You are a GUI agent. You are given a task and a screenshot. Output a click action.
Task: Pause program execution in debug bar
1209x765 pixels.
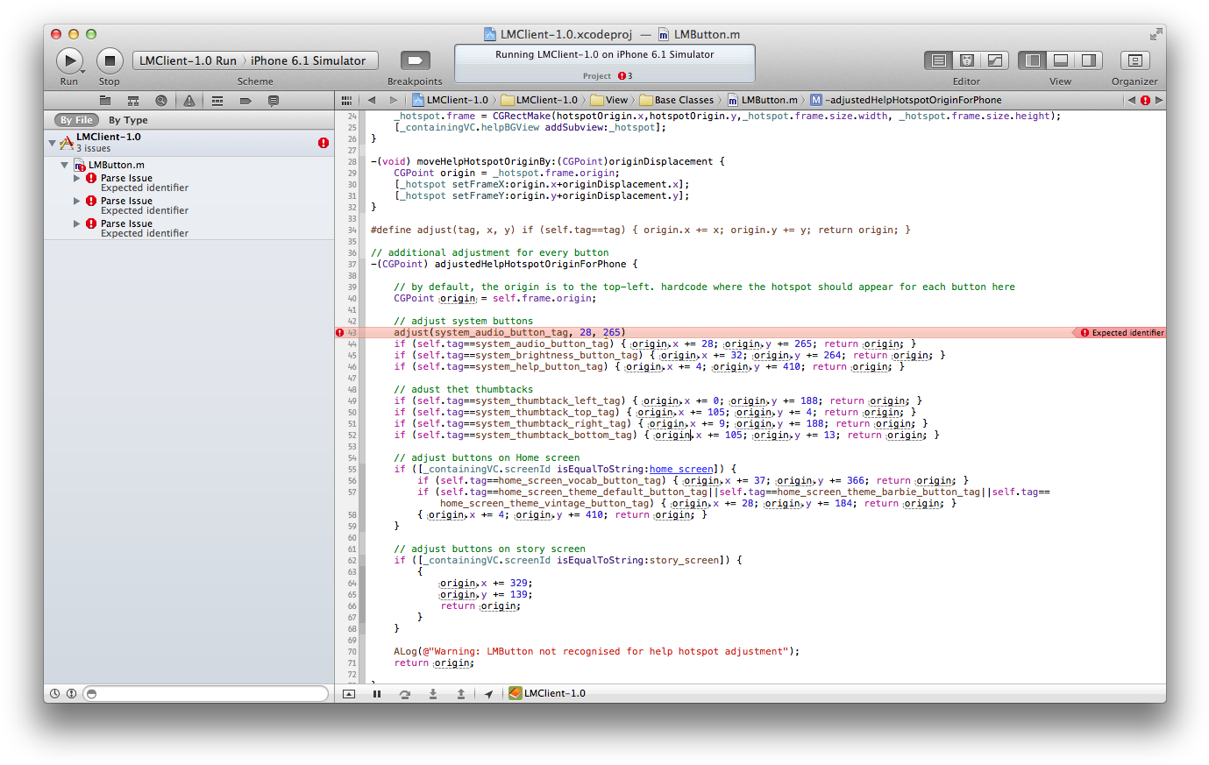(377, 694)
